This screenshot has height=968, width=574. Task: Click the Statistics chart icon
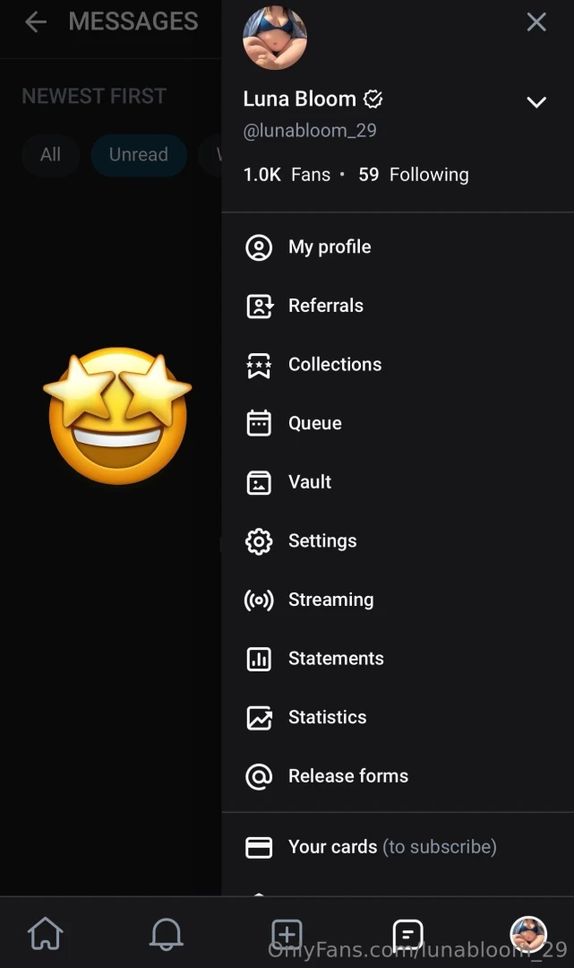coord(259,717)
